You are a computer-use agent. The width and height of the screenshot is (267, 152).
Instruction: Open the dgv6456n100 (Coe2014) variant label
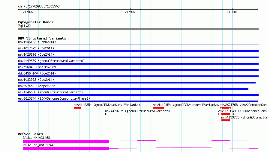(x=37, y=73)
